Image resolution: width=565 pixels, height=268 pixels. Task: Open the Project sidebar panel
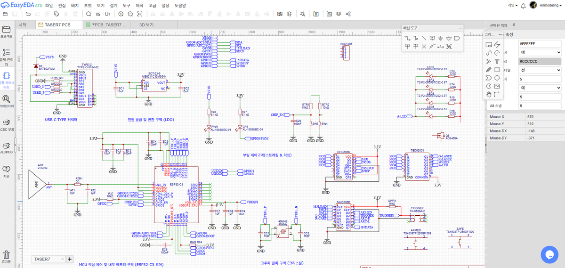point(7,31)
